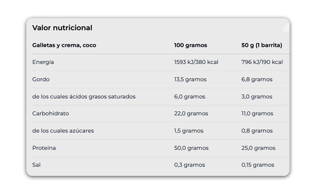The image size is (315, 194).
Task: Select the "de los cuales azúcares" label
Action: point(63,131)
